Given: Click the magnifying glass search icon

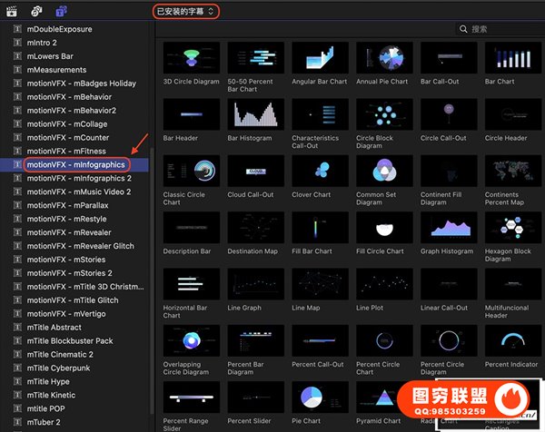Looking at the screenshot, I should (463, 30).
